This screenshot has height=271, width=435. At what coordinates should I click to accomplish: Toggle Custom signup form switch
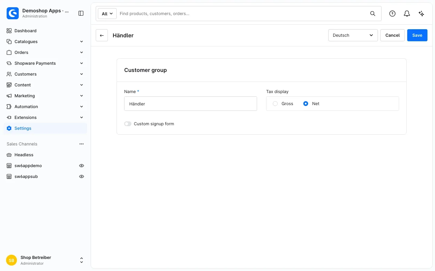128,124
